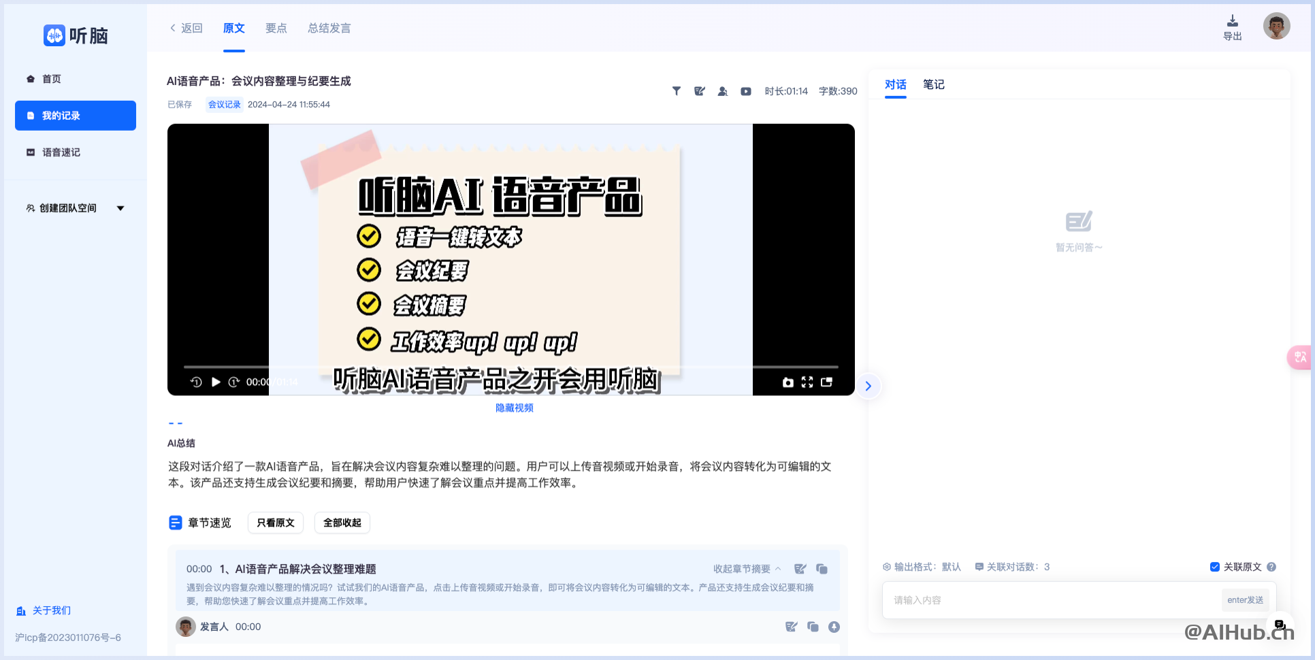Click 隐藏视频 to hide the video
Viewport: 1315px width, 660px height.
[515, 408]
